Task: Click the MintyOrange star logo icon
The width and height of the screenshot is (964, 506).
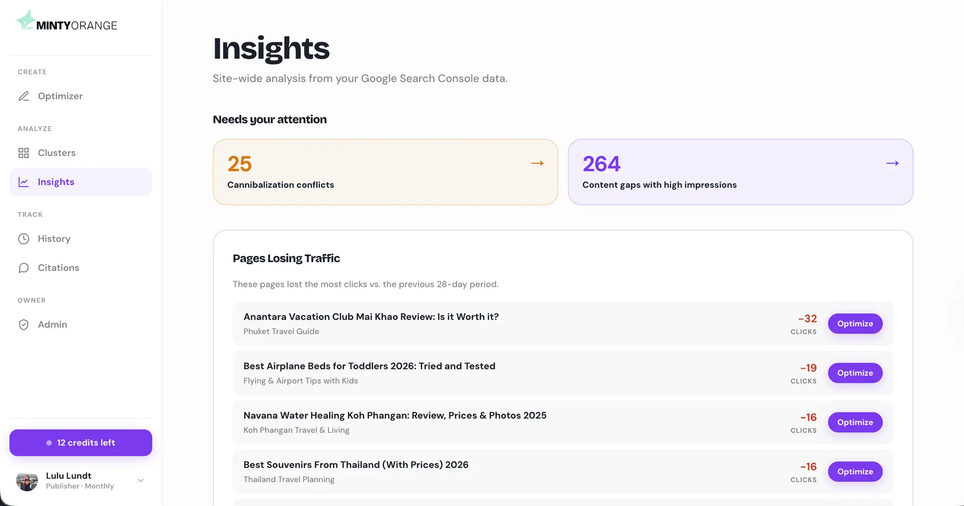Action: [x=25, y=20]
